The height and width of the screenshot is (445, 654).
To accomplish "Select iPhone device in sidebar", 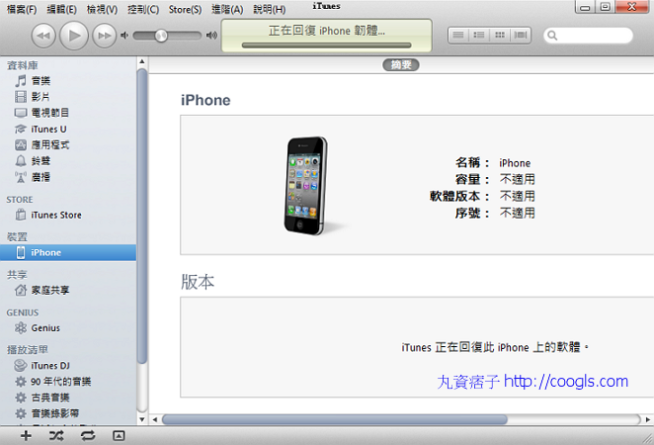I will tap(68, 252).
